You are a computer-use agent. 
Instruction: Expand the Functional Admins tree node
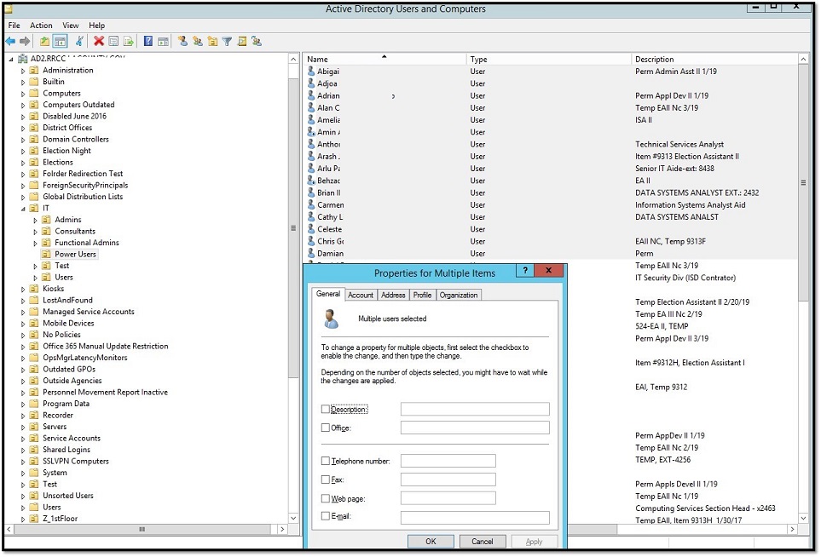(36, 244)
